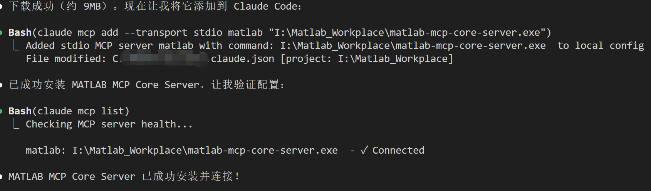Image resolution: width=651 pixels, height=191 pixels.
Task: Click the green bullet beside the mcp add command
Action: tap(2, 32)
